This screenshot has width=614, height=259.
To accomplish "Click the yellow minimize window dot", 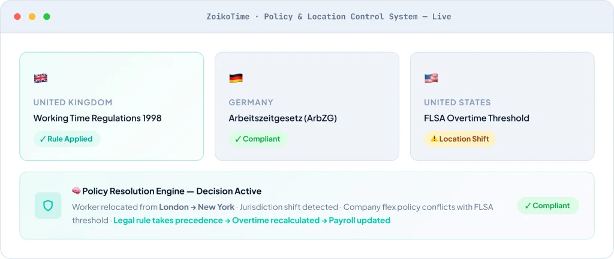I will click(32, 17).
